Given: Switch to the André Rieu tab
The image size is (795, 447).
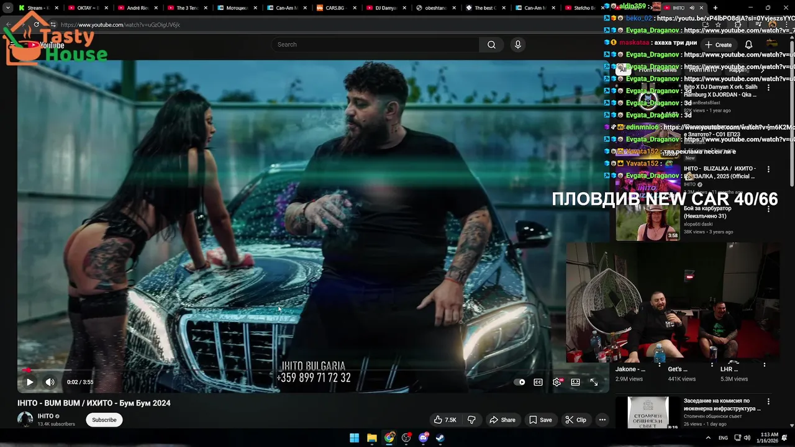Looking at the screenshot, I should coord(138,8).
